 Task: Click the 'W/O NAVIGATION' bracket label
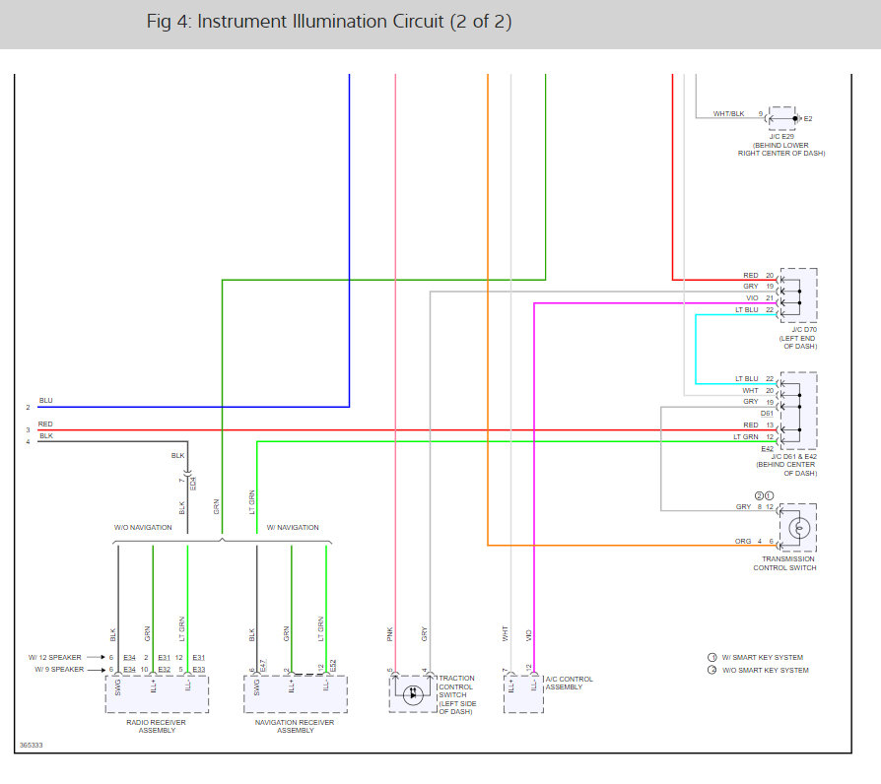pos(143,527)
